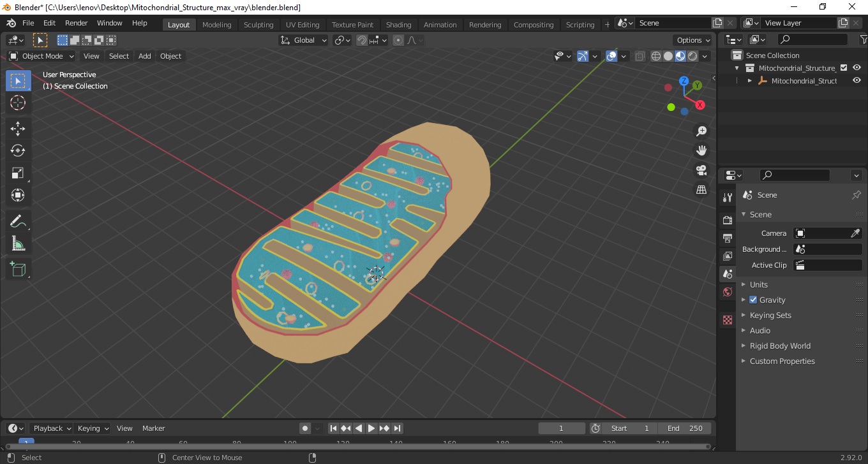Toggle viewport overlays display
Viewport: 868px width, 464px height.
coord(611,56)
